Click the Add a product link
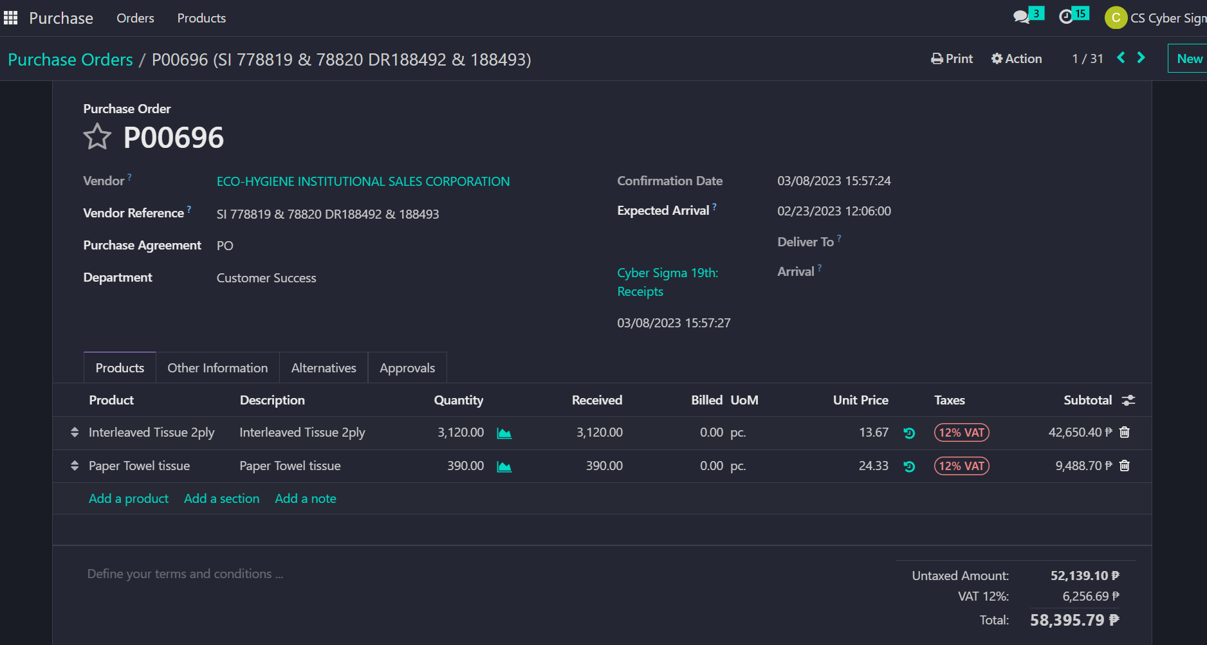 [129, 498]
